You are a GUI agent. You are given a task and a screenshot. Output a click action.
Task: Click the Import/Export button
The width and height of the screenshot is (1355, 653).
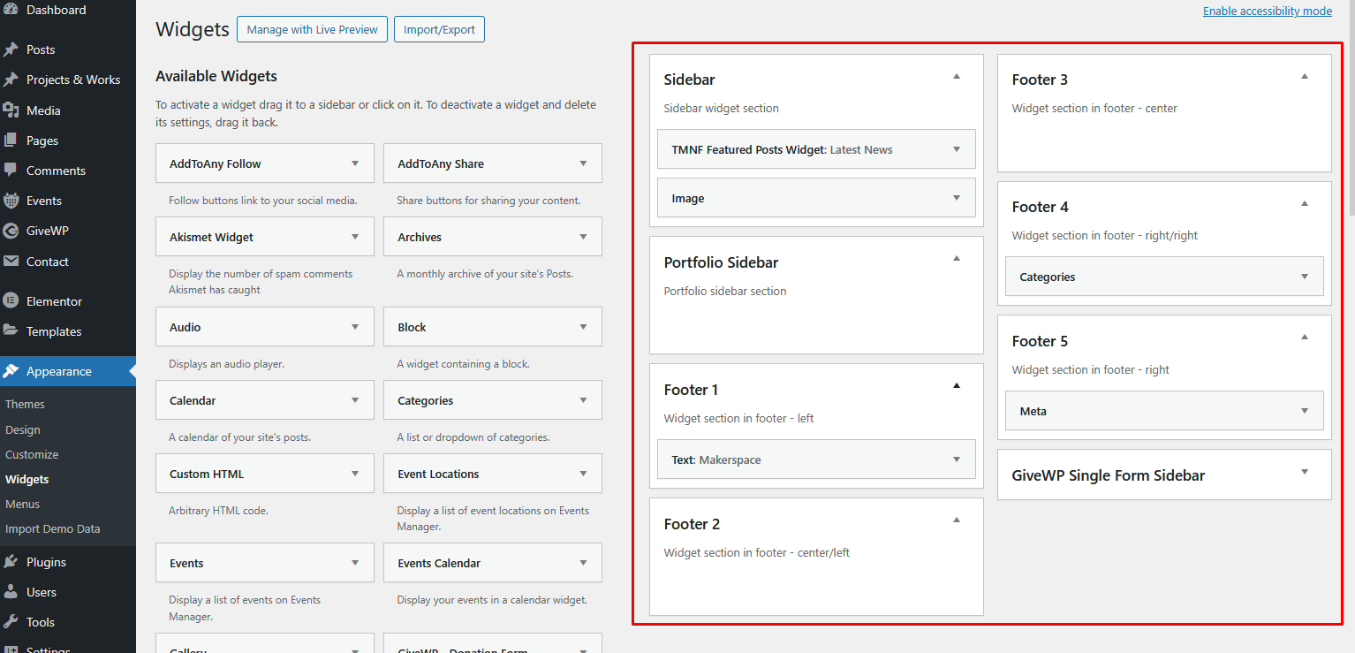(439, 29)
